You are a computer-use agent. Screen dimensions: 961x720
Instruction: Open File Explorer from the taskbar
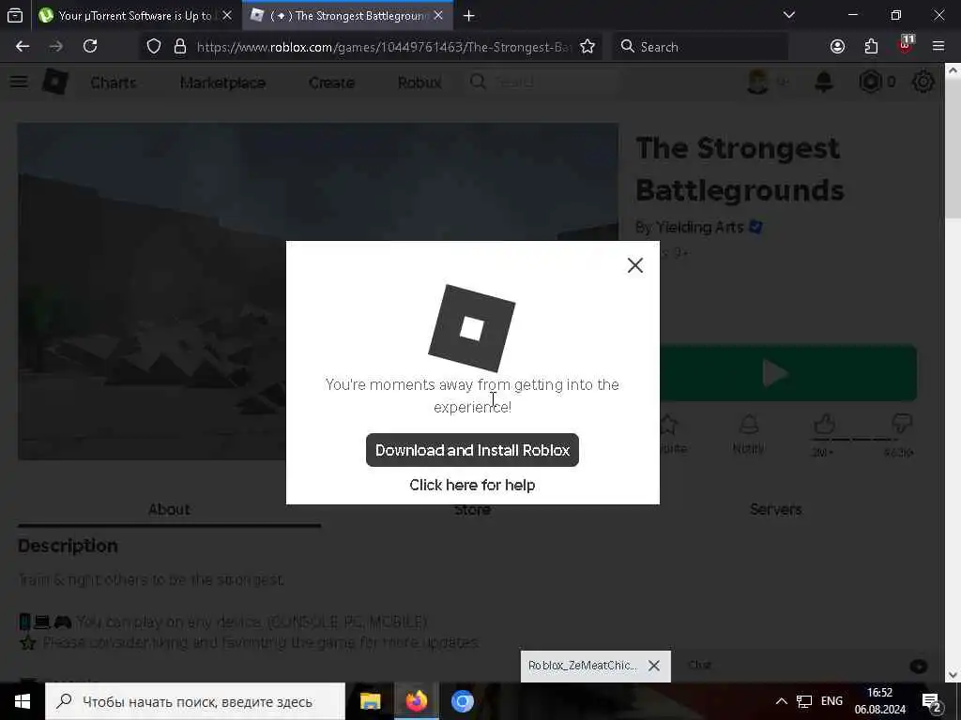pyautogui.click(x=370, y=701)
